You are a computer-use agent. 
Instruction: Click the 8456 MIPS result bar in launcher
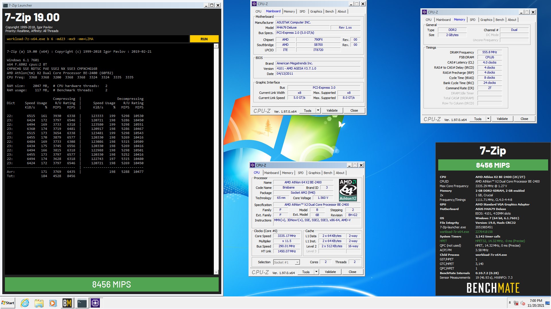112,284
